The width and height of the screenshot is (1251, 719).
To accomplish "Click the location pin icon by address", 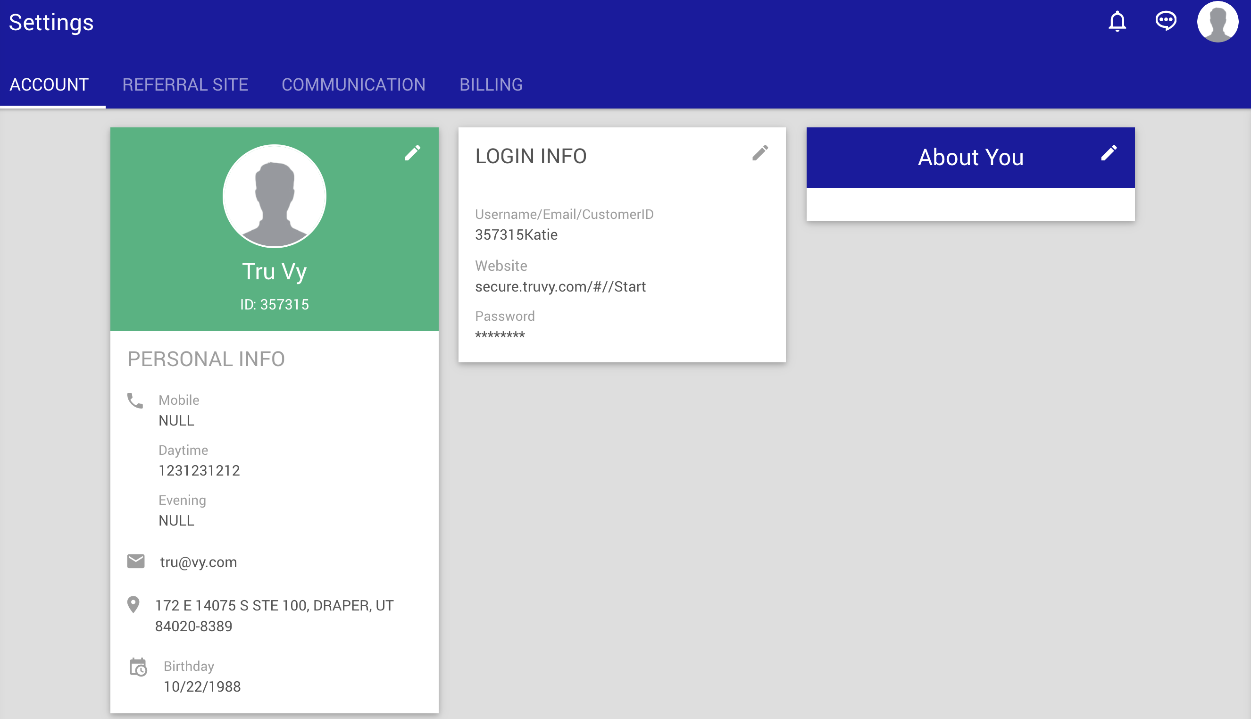I will pos(133,604).
